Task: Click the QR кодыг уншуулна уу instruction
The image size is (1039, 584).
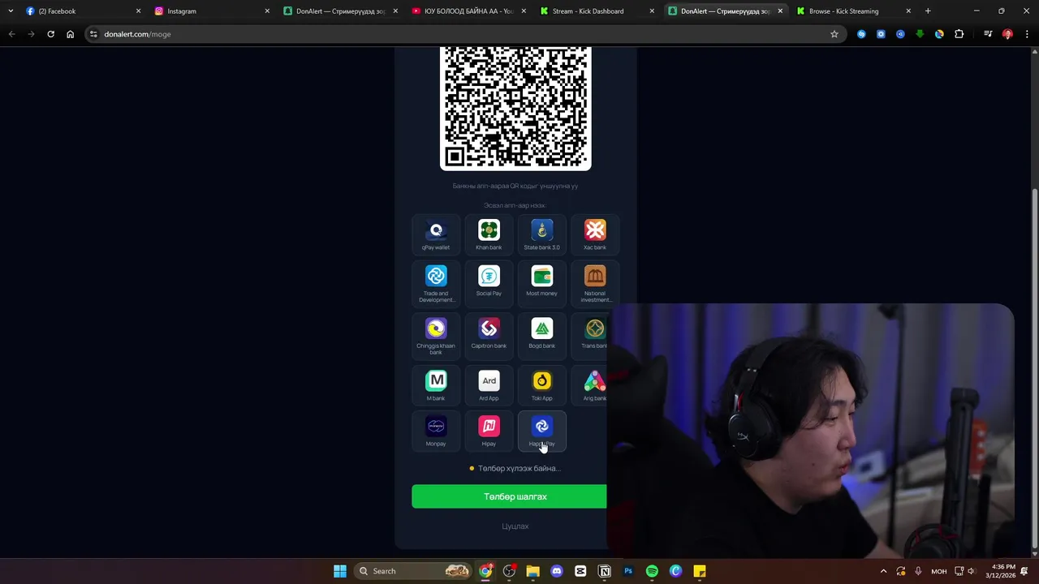Action: [515, 186]
